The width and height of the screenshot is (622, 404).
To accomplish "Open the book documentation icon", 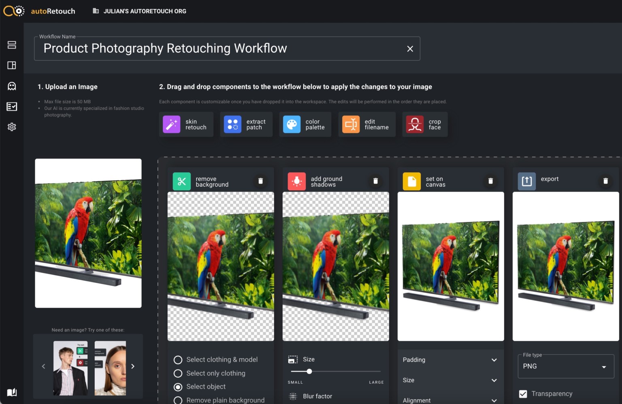I will tap(12, 392).
